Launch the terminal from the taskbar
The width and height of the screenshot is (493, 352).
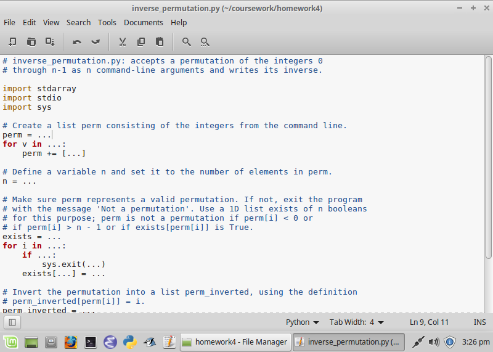(91, 342)
